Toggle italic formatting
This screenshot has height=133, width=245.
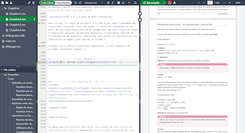(x=113, y=3)
